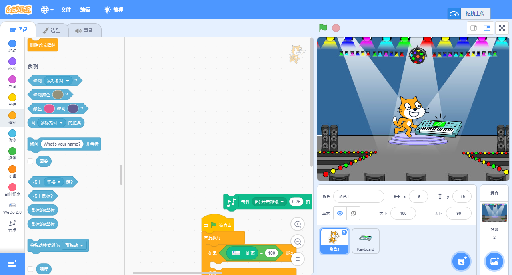
Task: Open the 空格 key dropdown
Action: click(x=54, y=182)
